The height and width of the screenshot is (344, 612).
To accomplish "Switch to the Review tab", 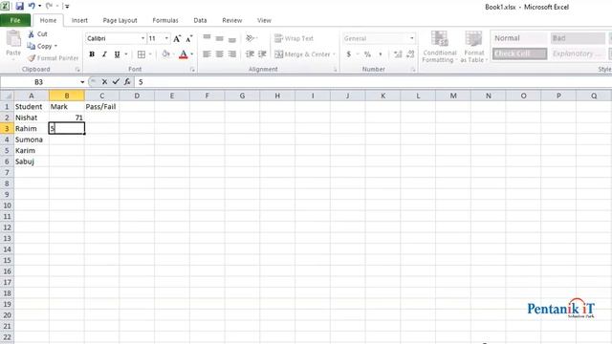I will (x=231, y=20).
